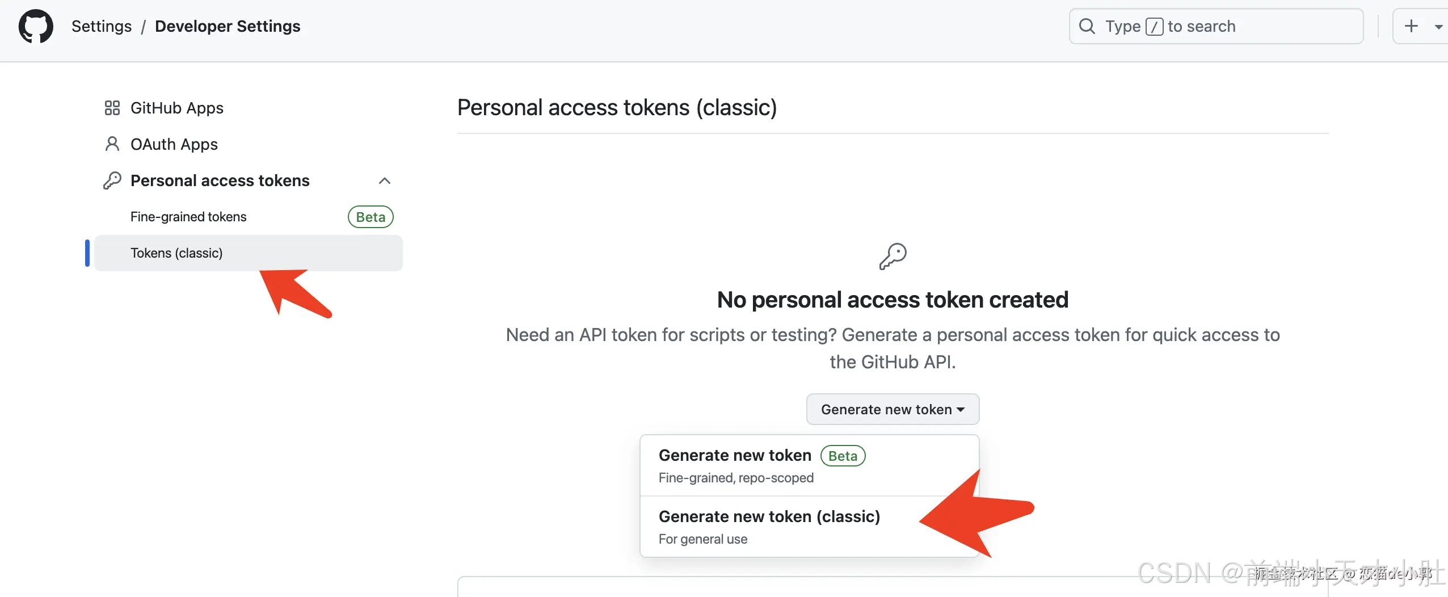
Task: Click the GitHub logo in the header
Action: pyautogui.click(x=35, y=26)
